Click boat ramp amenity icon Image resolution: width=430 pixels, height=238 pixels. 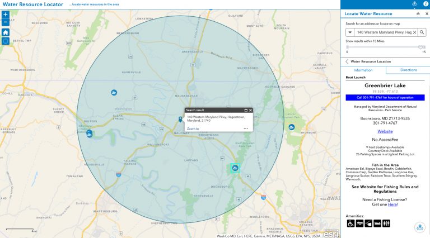[x=368, y=223]
